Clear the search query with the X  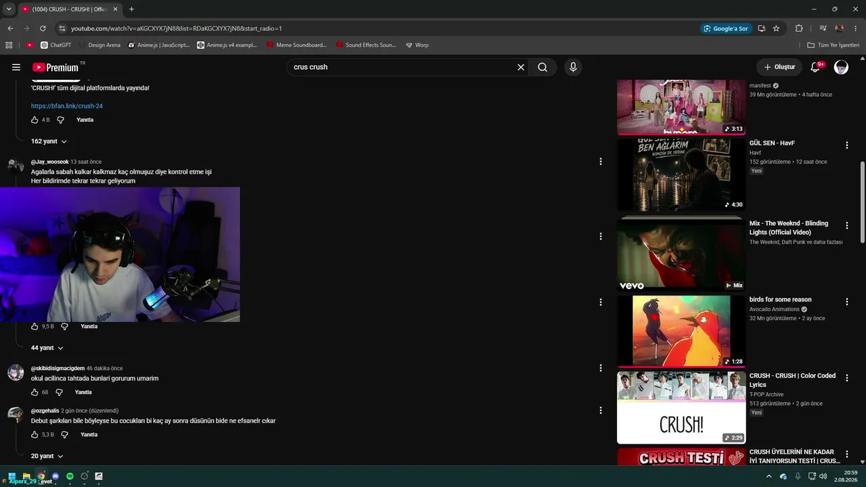point(521,67)
